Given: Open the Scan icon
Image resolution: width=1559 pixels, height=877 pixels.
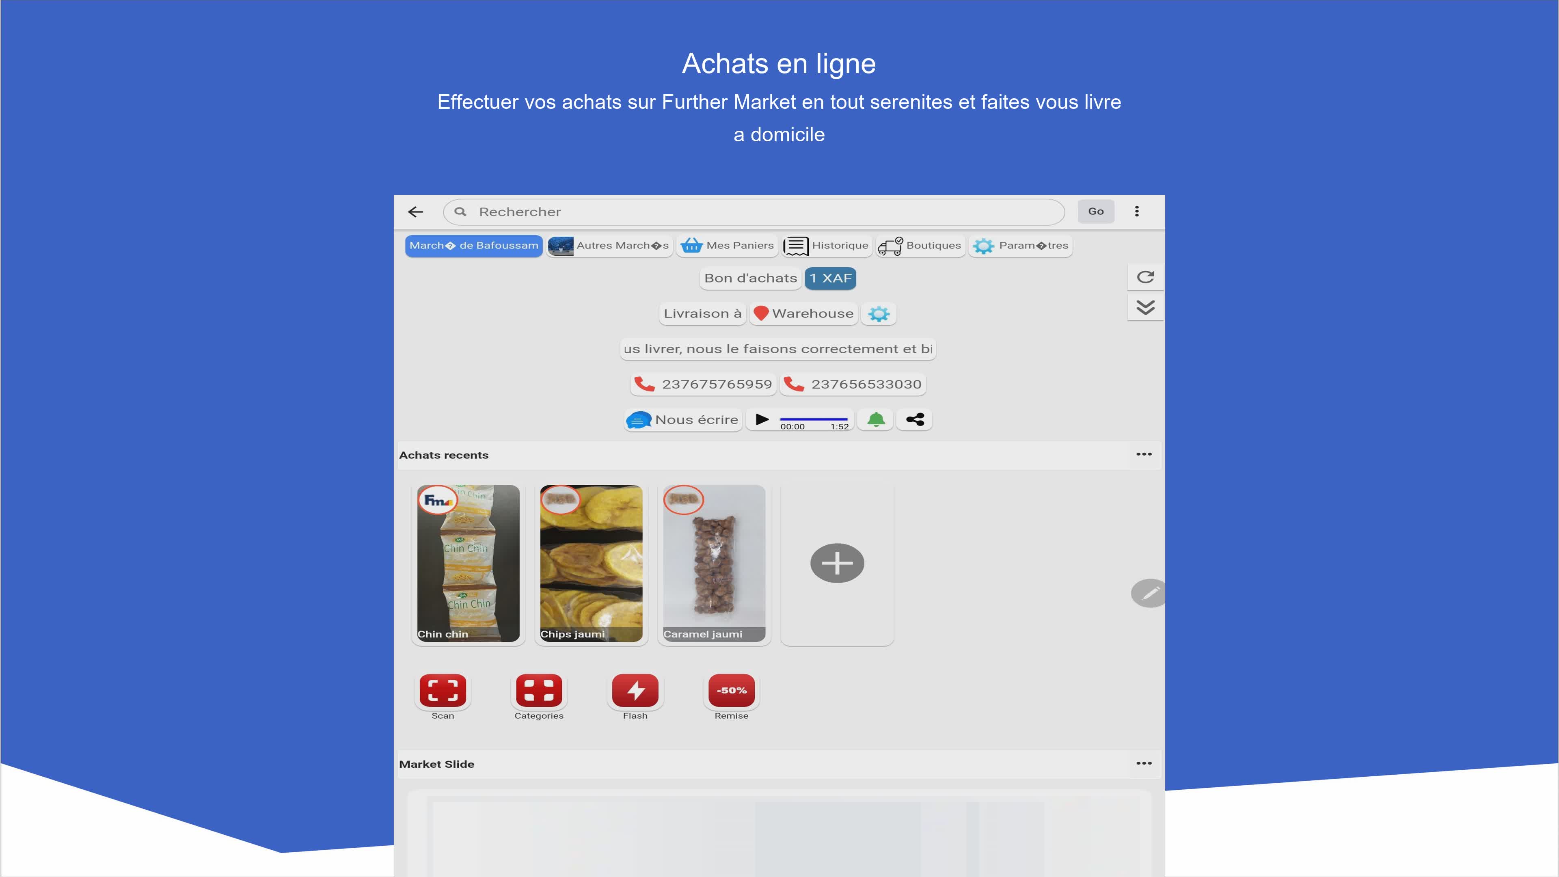Looking at the screenshot, I should 443,691.
